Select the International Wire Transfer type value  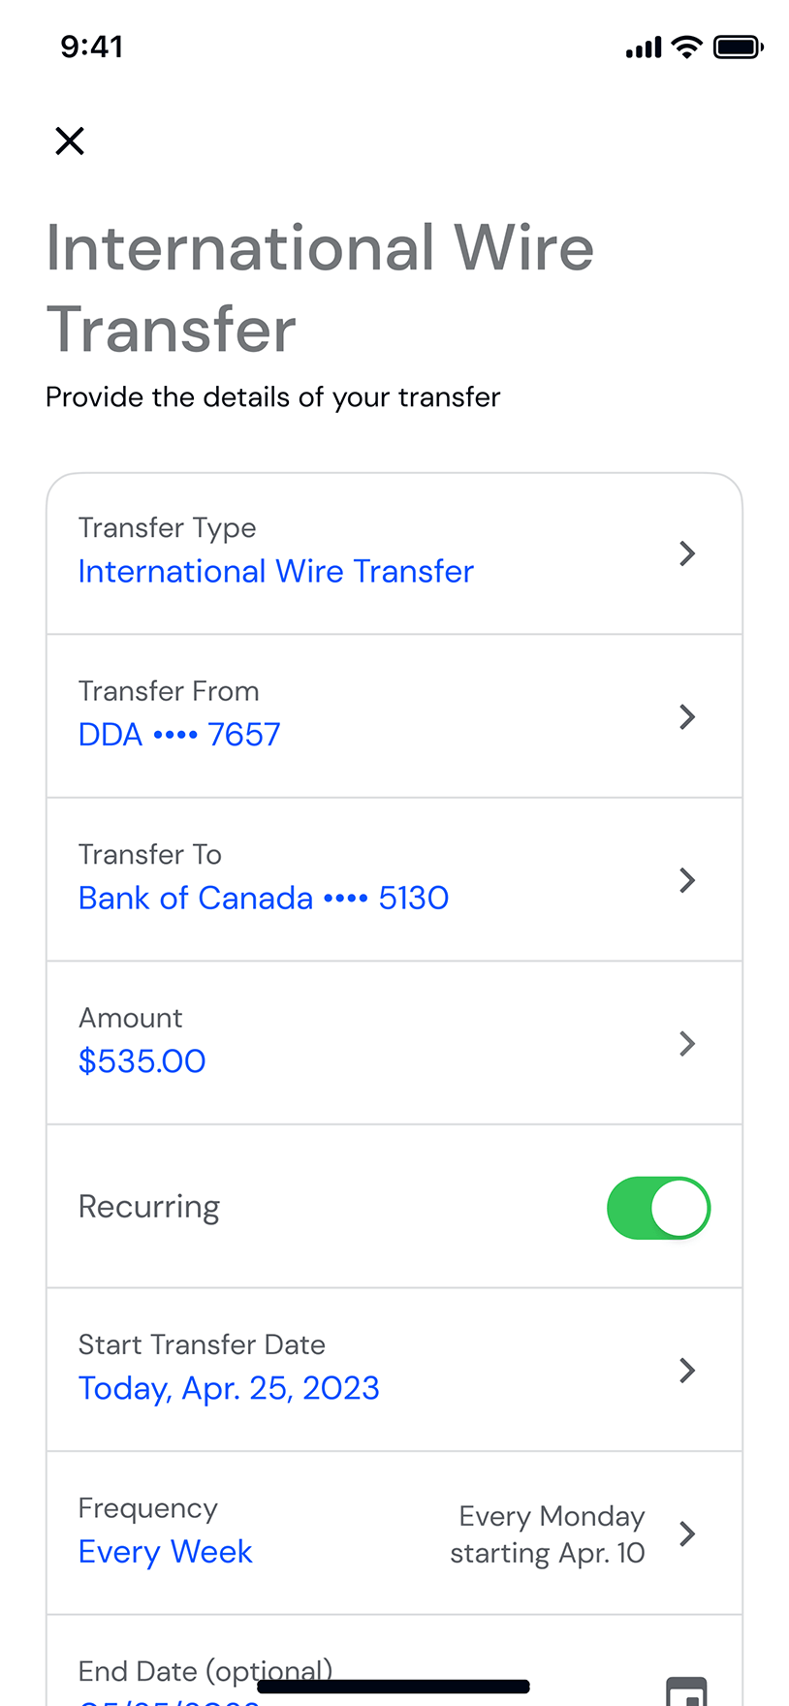276,572
